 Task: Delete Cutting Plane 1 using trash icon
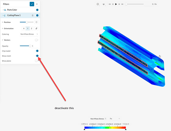[33, 15]
